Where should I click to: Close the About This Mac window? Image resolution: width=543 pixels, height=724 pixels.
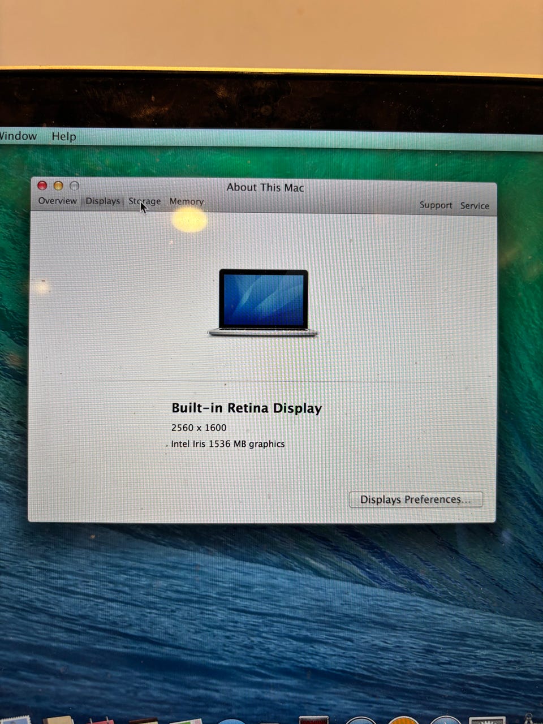42,186
